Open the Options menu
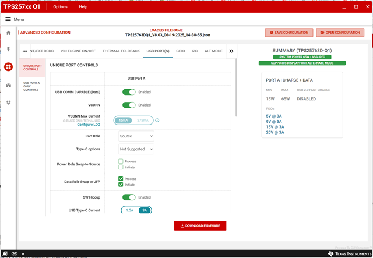This screenshot has height=258, width=373. point(60,6)
